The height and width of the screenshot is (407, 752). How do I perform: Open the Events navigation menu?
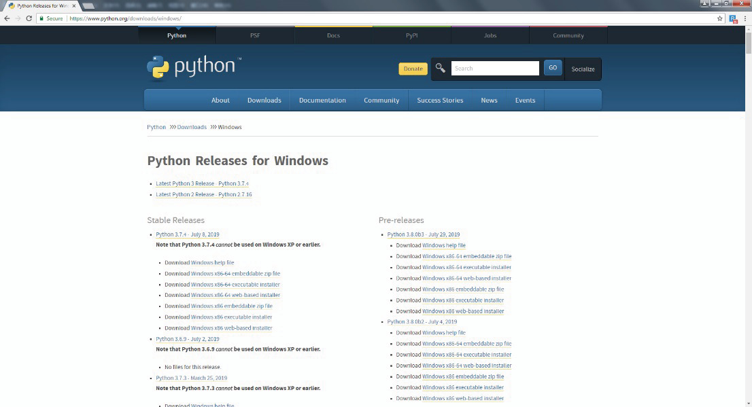click(x=525, y=100)
